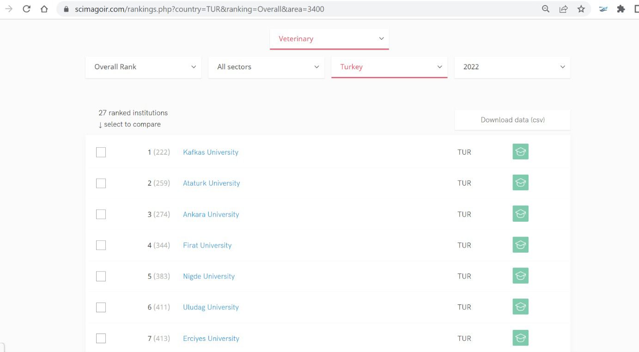The height and width of the screenshot is (352, 639).
Task: Change country in Turkey dropdown
Action: [389, 67]
